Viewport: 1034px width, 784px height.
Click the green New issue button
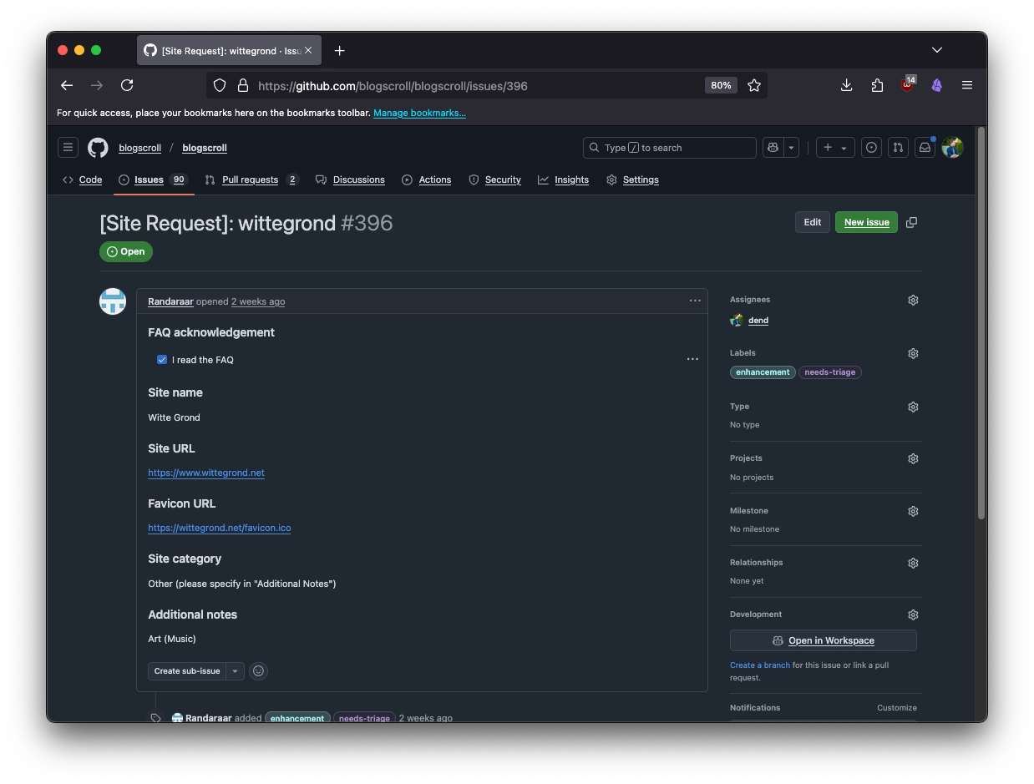(866, 222)
